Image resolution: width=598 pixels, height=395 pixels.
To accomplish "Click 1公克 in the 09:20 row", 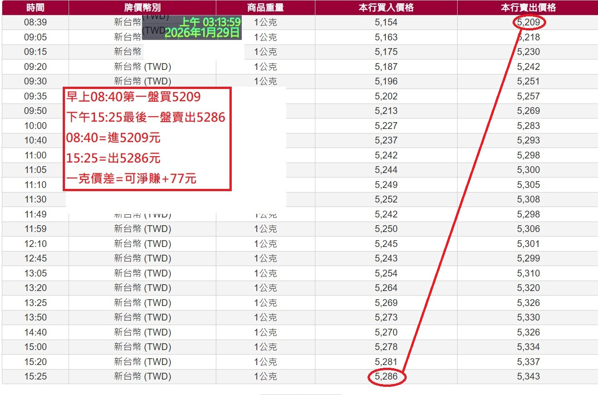I will (265, 67).
